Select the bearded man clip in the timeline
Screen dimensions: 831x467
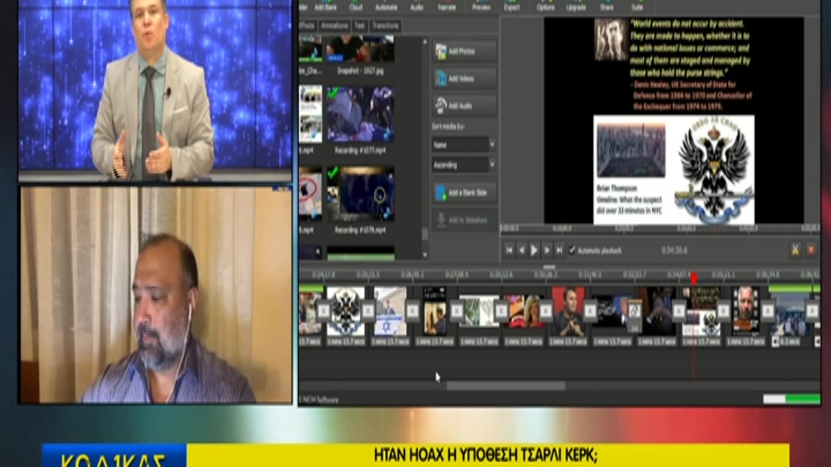click(745, 311)
